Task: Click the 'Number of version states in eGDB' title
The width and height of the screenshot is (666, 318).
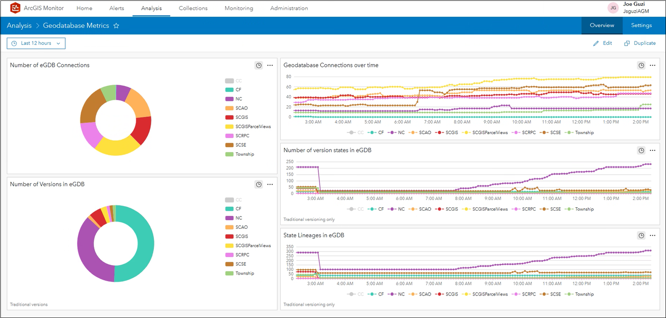Action: 327,150
